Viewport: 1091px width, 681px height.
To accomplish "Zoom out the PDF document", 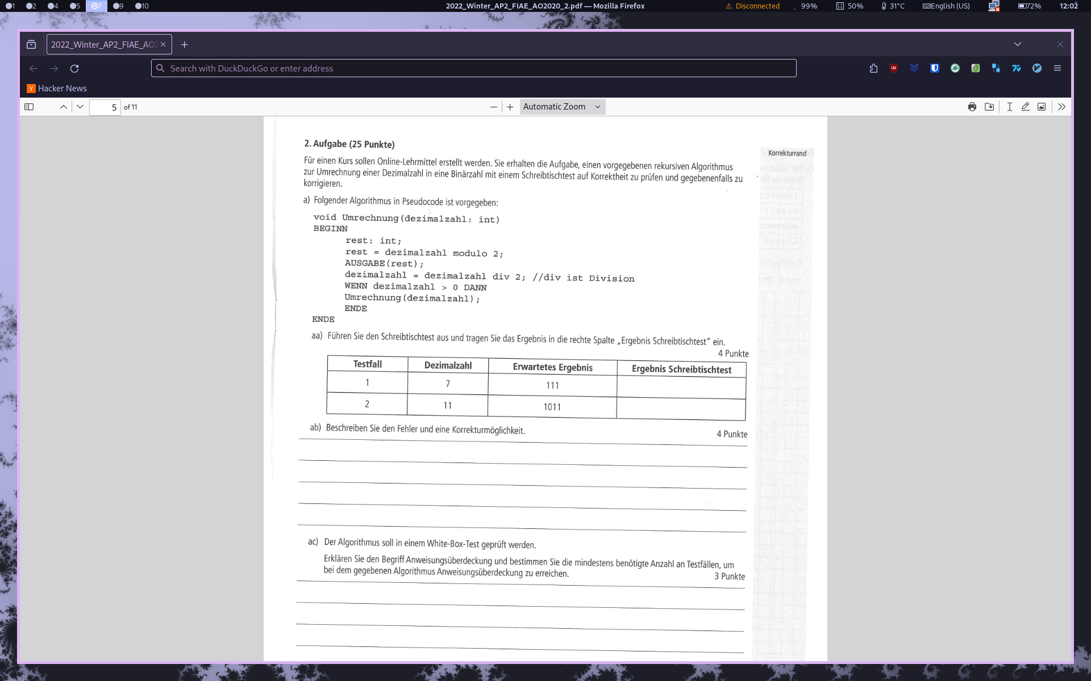I will [x=493, y=107].
